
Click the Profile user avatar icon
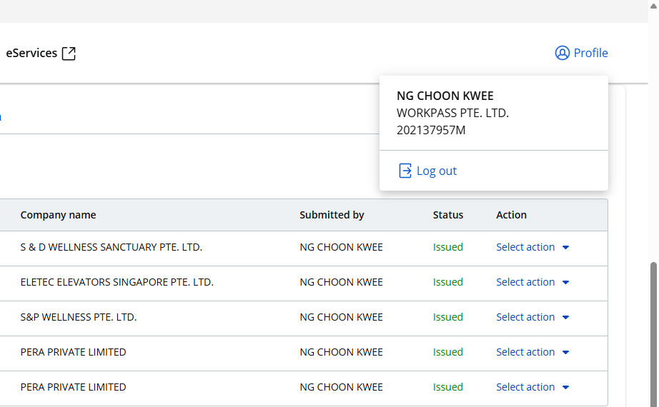tap(562, 54)
